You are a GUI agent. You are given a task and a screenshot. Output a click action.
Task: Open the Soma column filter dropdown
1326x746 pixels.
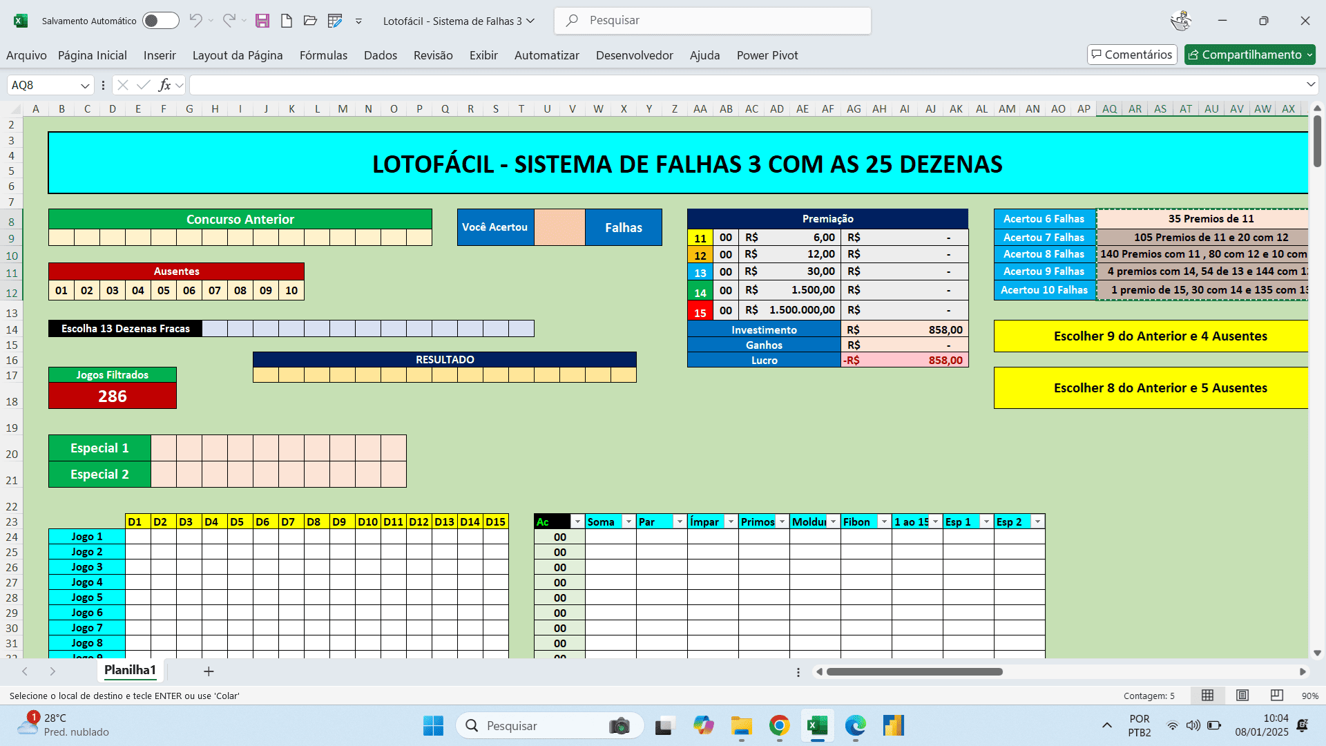tap(628, 522)
